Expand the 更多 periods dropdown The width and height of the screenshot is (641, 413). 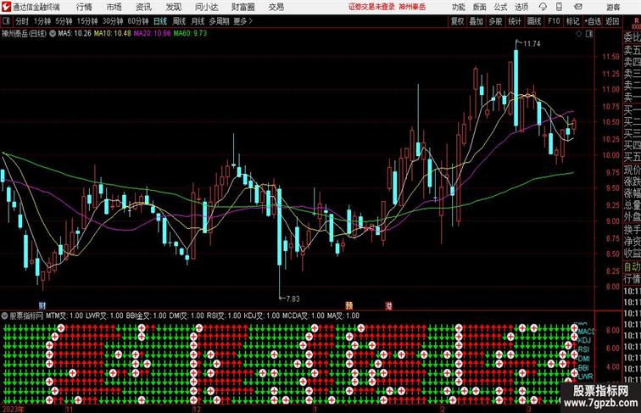coord(242,21)
